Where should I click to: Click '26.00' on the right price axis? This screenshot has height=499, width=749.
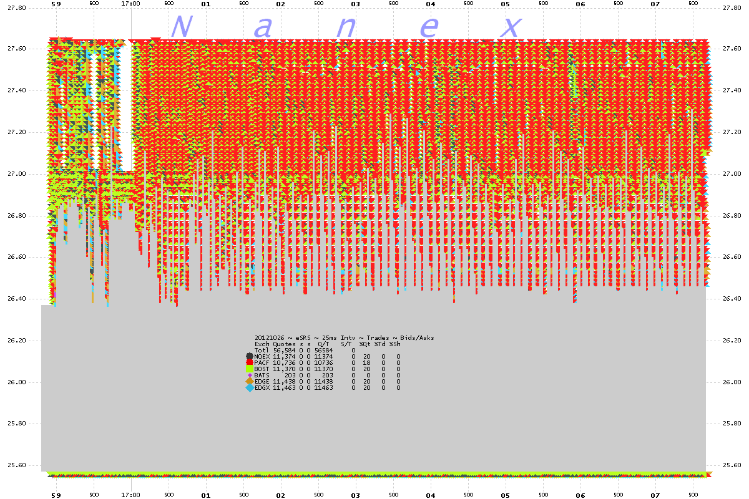pos(732,382)
